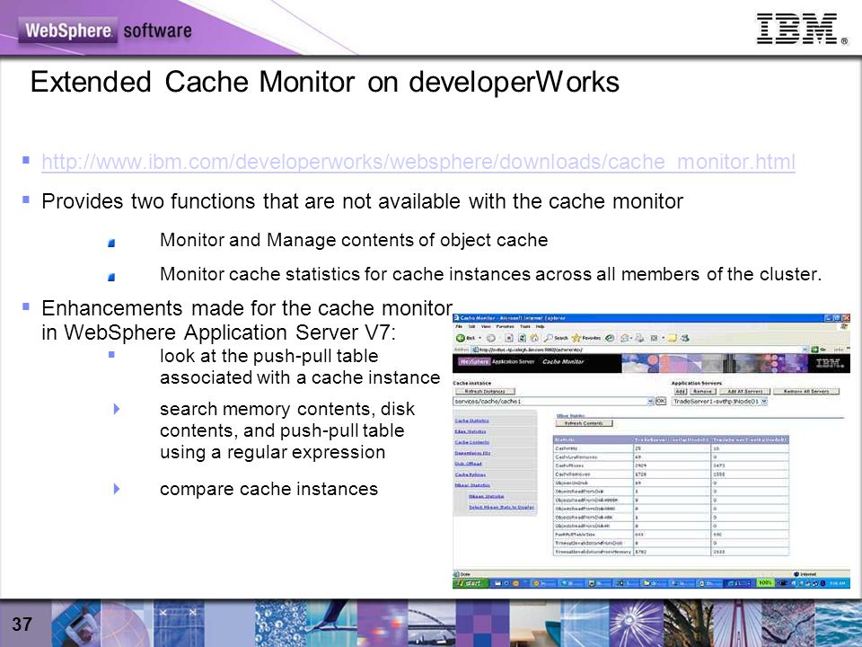Open the Edit menu in Internet Explorer

point(471,326)
